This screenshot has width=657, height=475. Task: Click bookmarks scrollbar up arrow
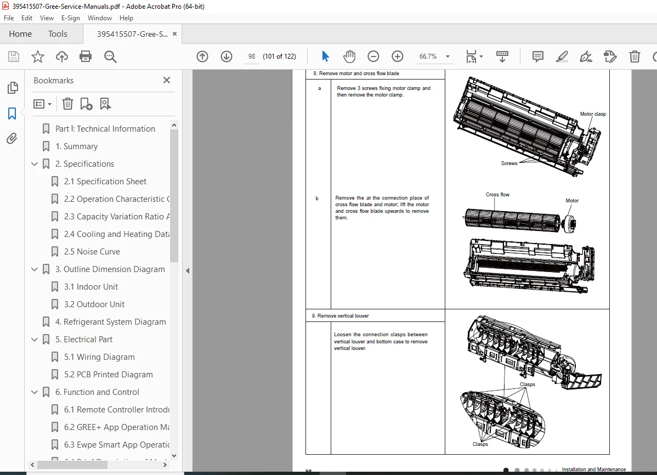pyautogui.click(x=174, y=125)
